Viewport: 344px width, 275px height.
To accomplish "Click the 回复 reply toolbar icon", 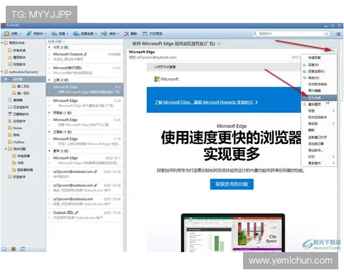I will tap(54, 34).
